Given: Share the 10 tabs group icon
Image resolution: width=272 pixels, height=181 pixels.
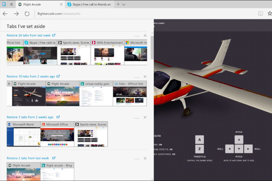Looking at the screenshot, I should coord(58,76).
